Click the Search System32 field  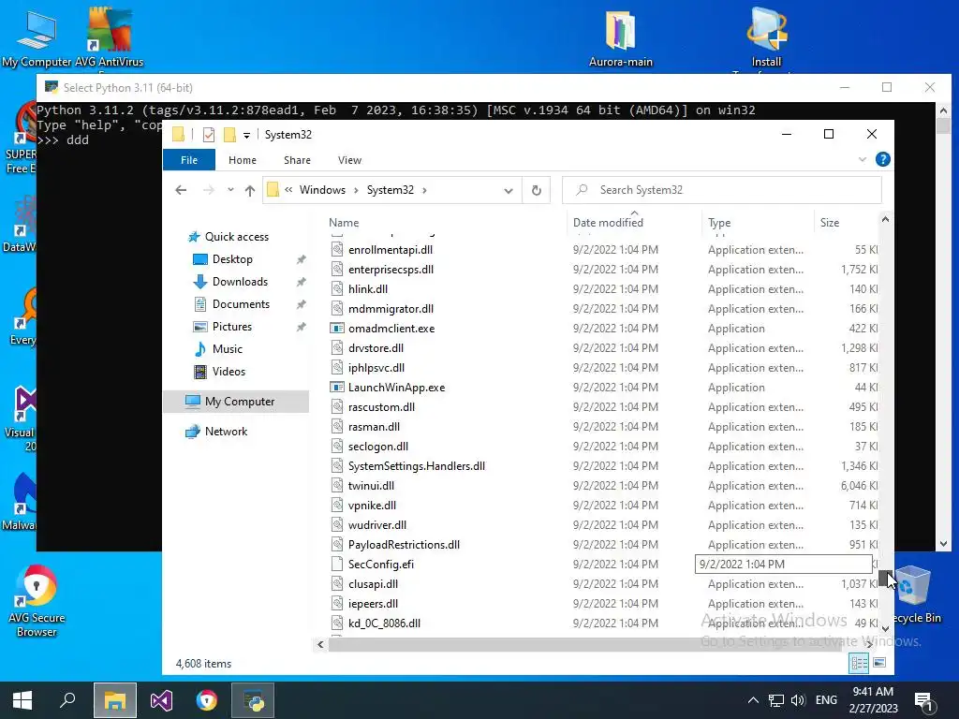coord(722,190)
